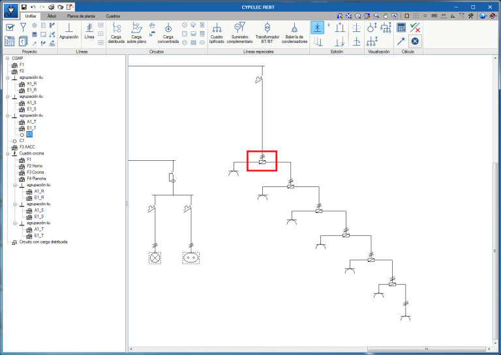
Task: Select the Agrupación tool
Action: (68, 31)
